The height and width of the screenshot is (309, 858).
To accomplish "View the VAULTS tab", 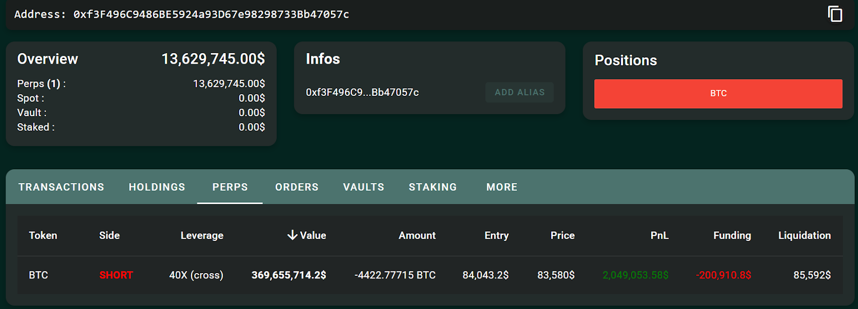I will [x=364, y=187].
